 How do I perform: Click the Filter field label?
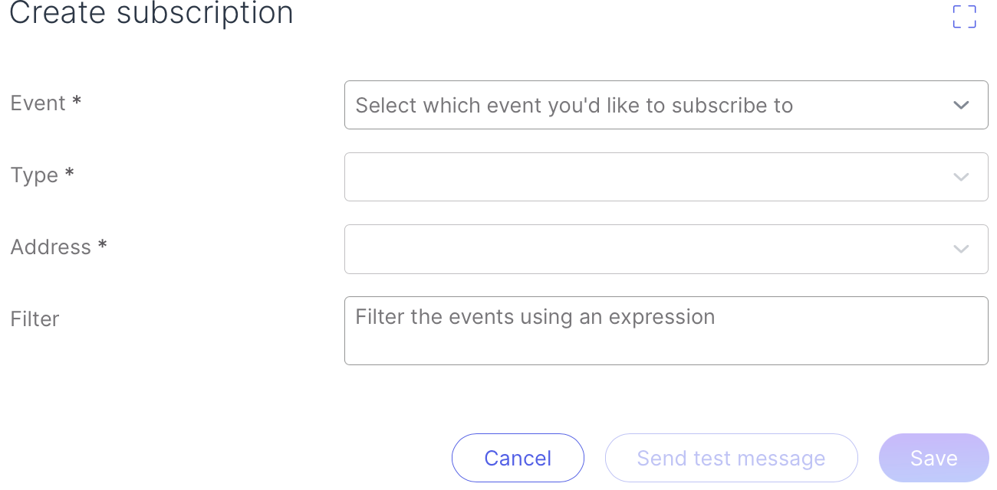pos(35,318)
